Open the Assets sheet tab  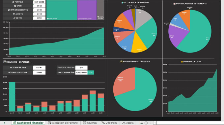tap(128, 123)
